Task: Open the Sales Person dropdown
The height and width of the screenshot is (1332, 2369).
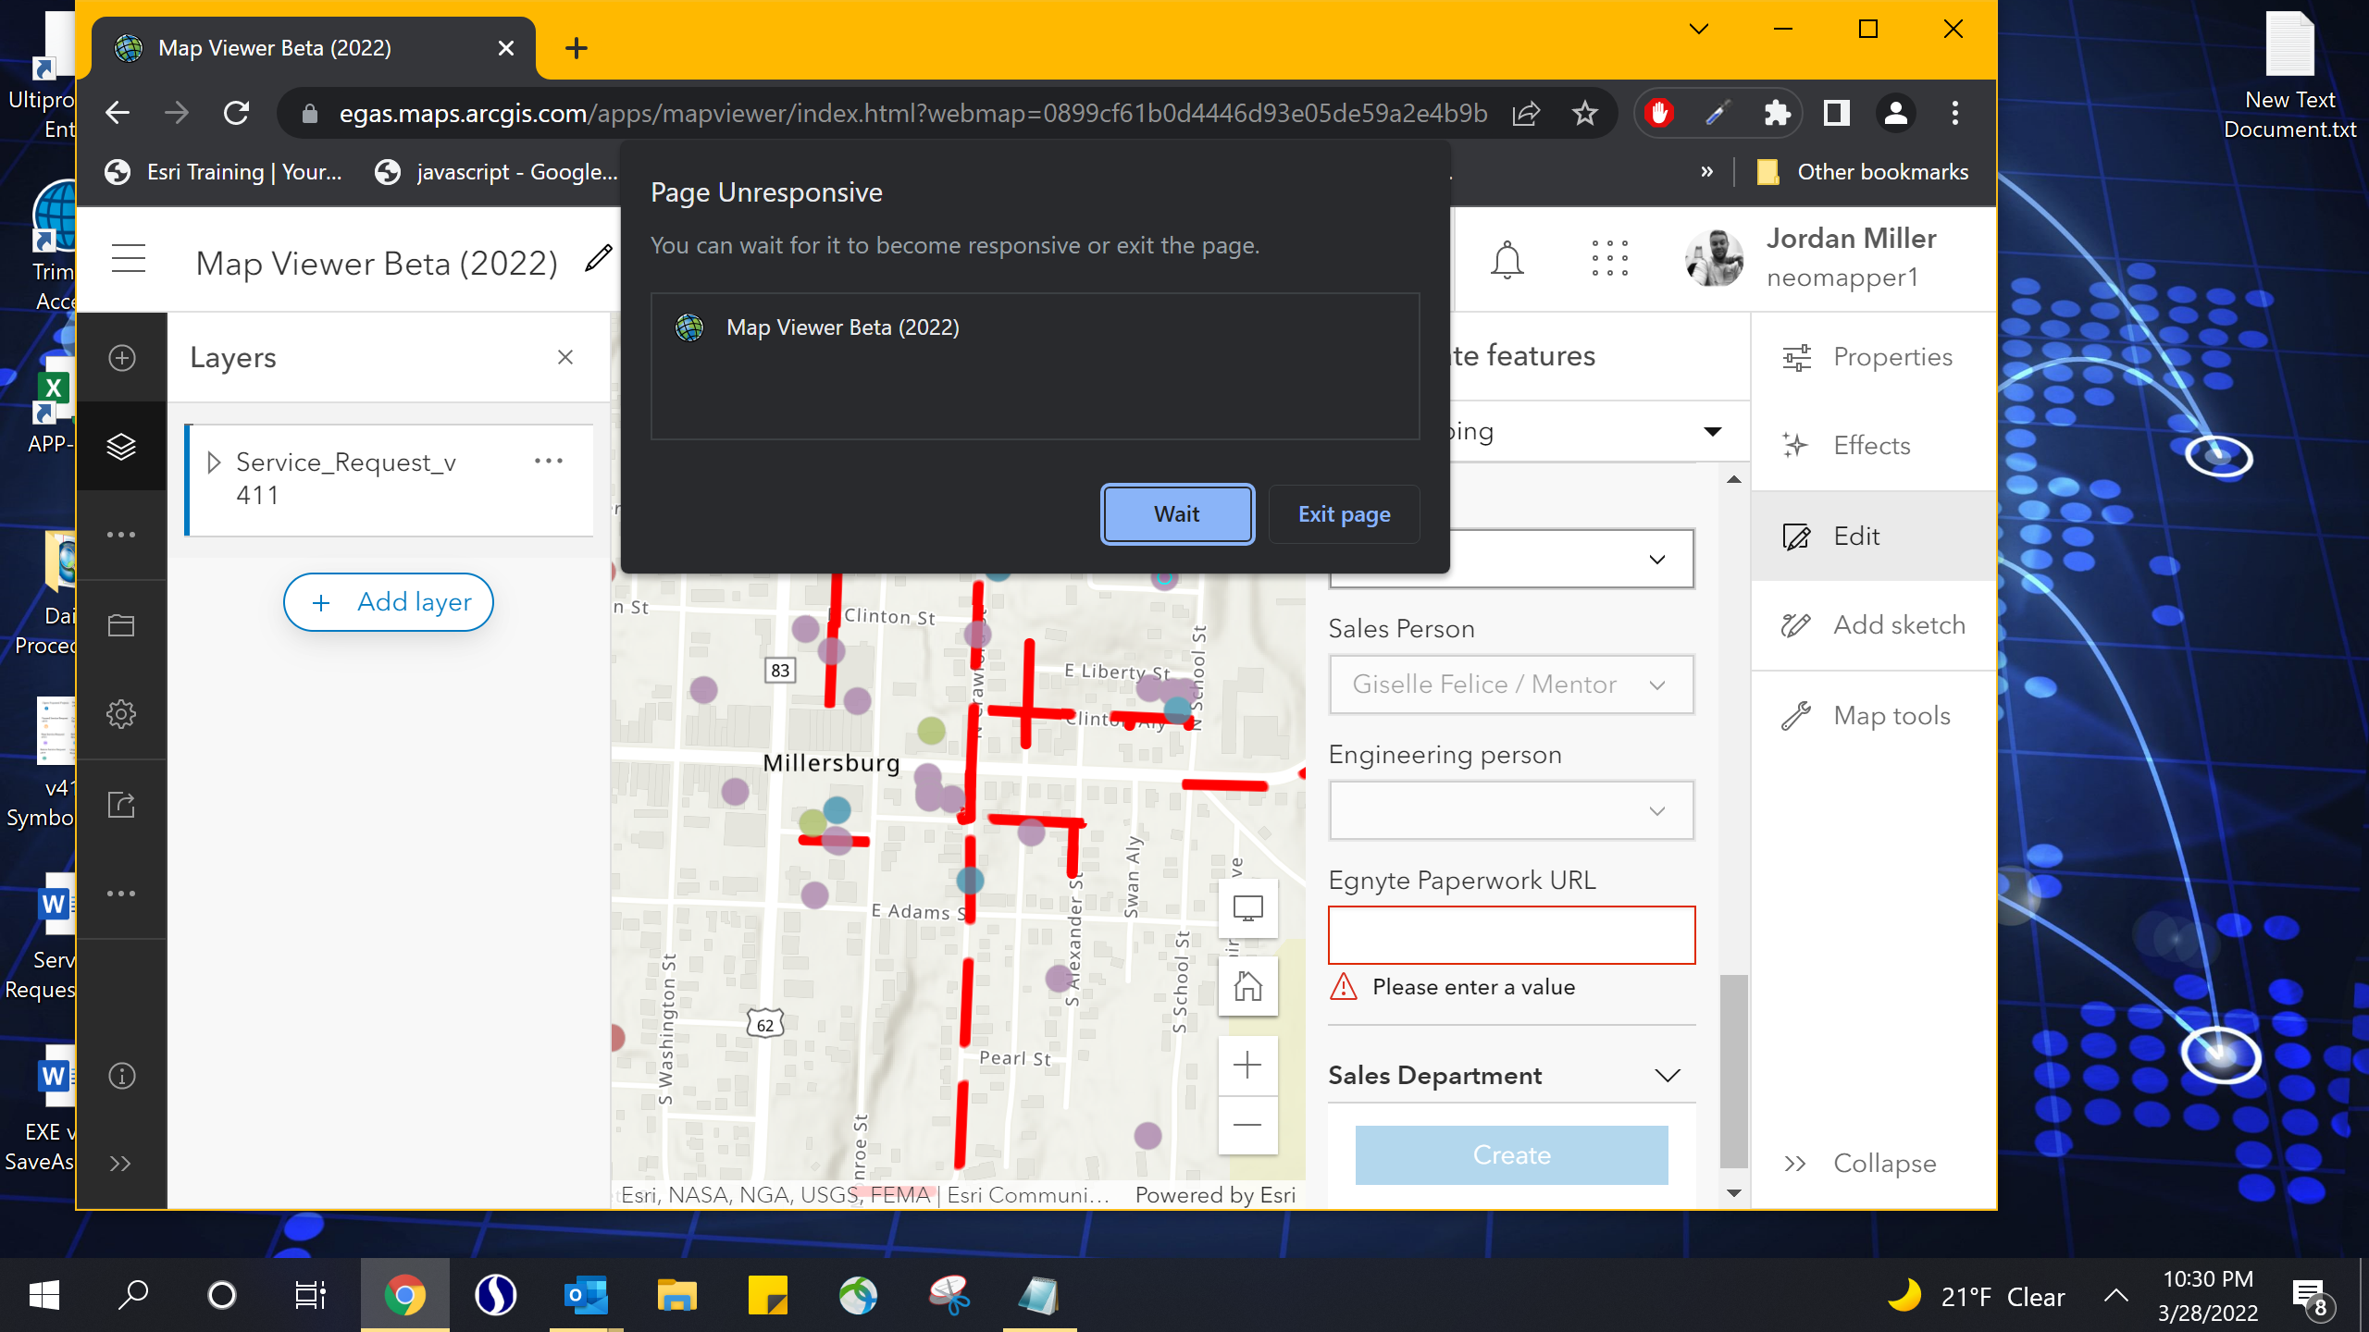Action: [1511, 684]
